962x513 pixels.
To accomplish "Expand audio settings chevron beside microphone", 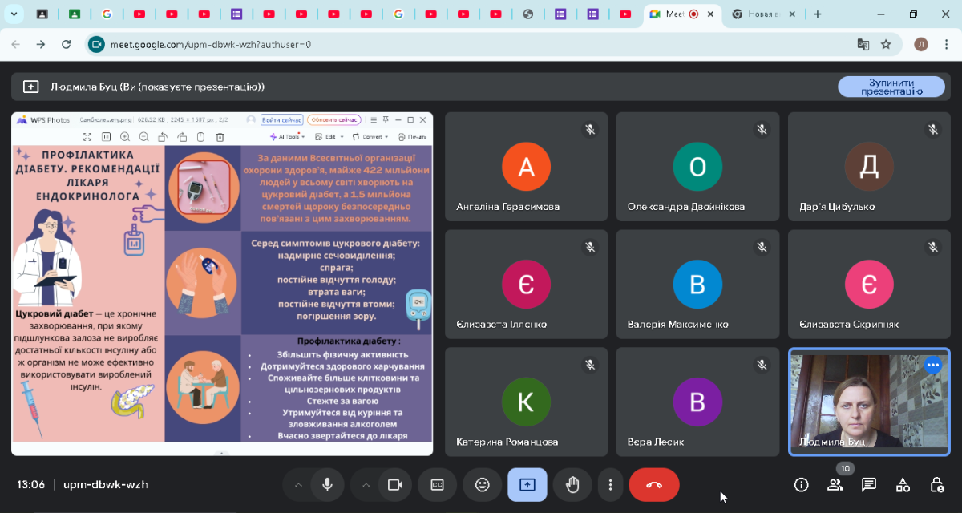I will [298, 485].
